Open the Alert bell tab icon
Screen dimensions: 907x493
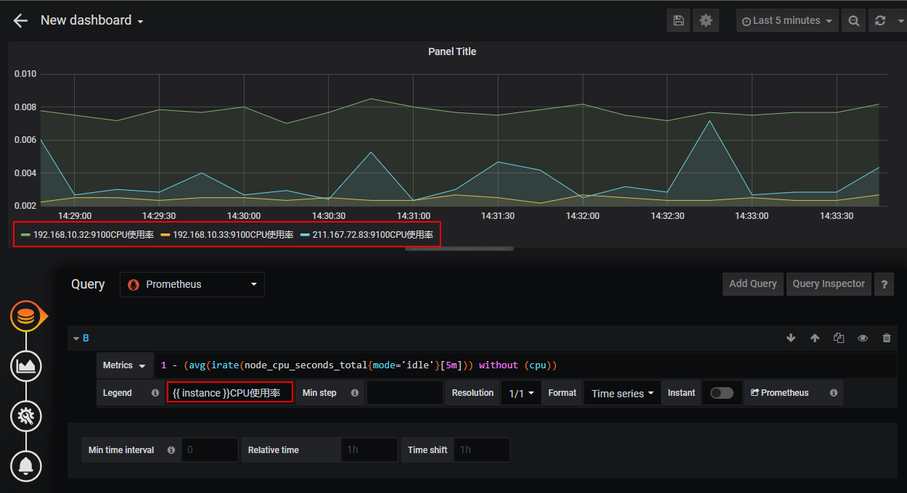point(26,465)
